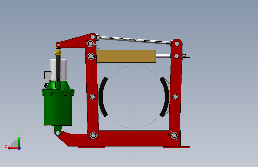
Task: Select the tan spring tube
Action: (126, 56)
